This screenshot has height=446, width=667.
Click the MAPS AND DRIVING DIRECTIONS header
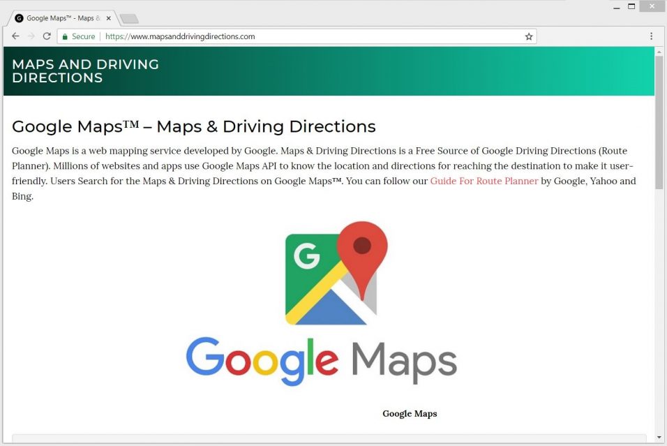85,70
